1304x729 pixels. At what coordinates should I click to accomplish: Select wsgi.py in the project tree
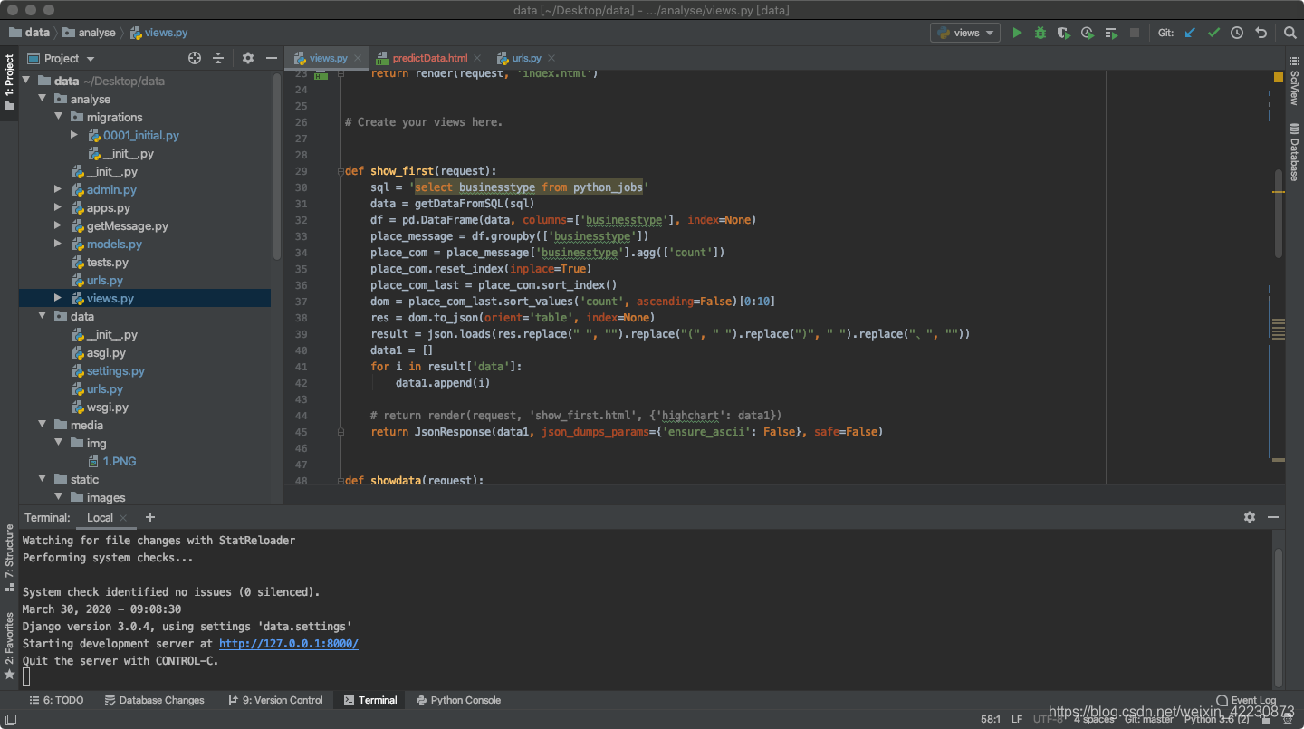(x=107, y=407)
